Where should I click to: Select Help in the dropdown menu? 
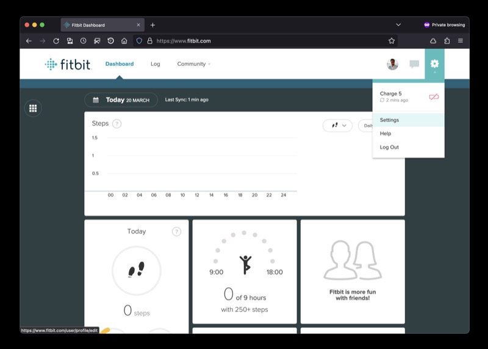coord(385,134)
